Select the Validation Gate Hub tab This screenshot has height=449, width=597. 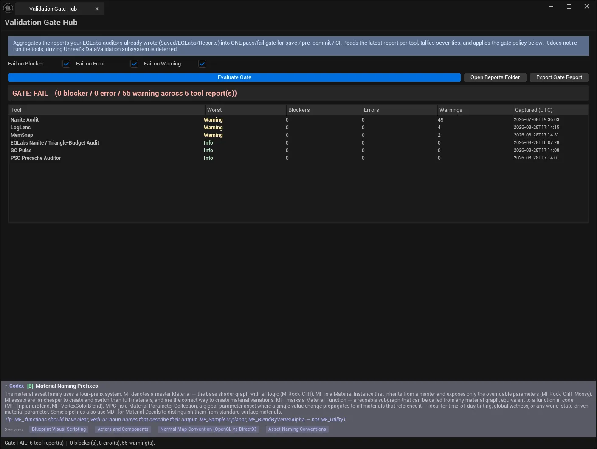pyautogui.click(x=53, y=9)
